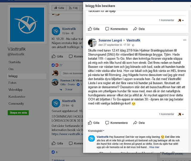Viewport: 191px width, 161px height.
Task: Show the 3 svar replies thread
Action: [x=69, y=89]
